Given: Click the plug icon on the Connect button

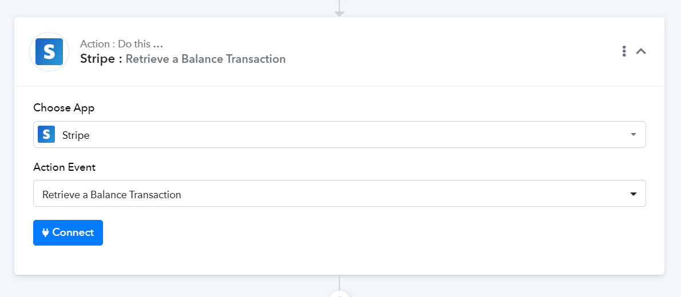Looking at the screenshot, I should 46,232.
